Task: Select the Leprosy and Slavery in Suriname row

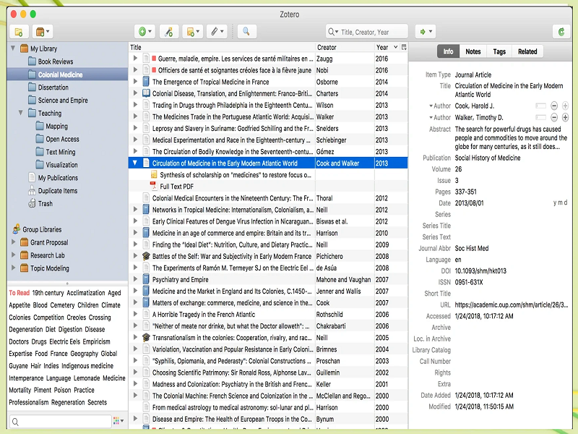Action: 268,129
